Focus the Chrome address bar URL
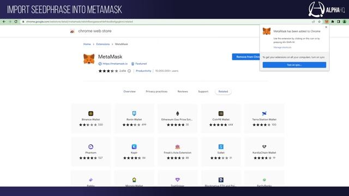Viewport: 349px width, 196px height. pos(80,22)
